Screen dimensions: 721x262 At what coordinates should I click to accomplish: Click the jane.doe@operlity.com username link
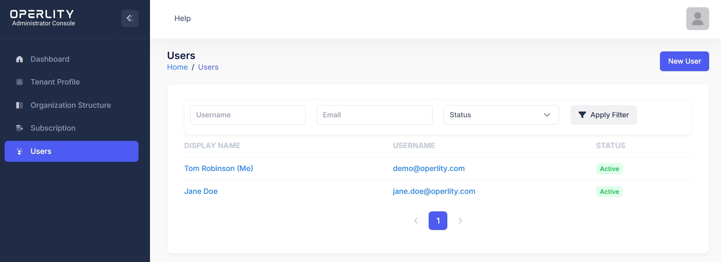434,191
